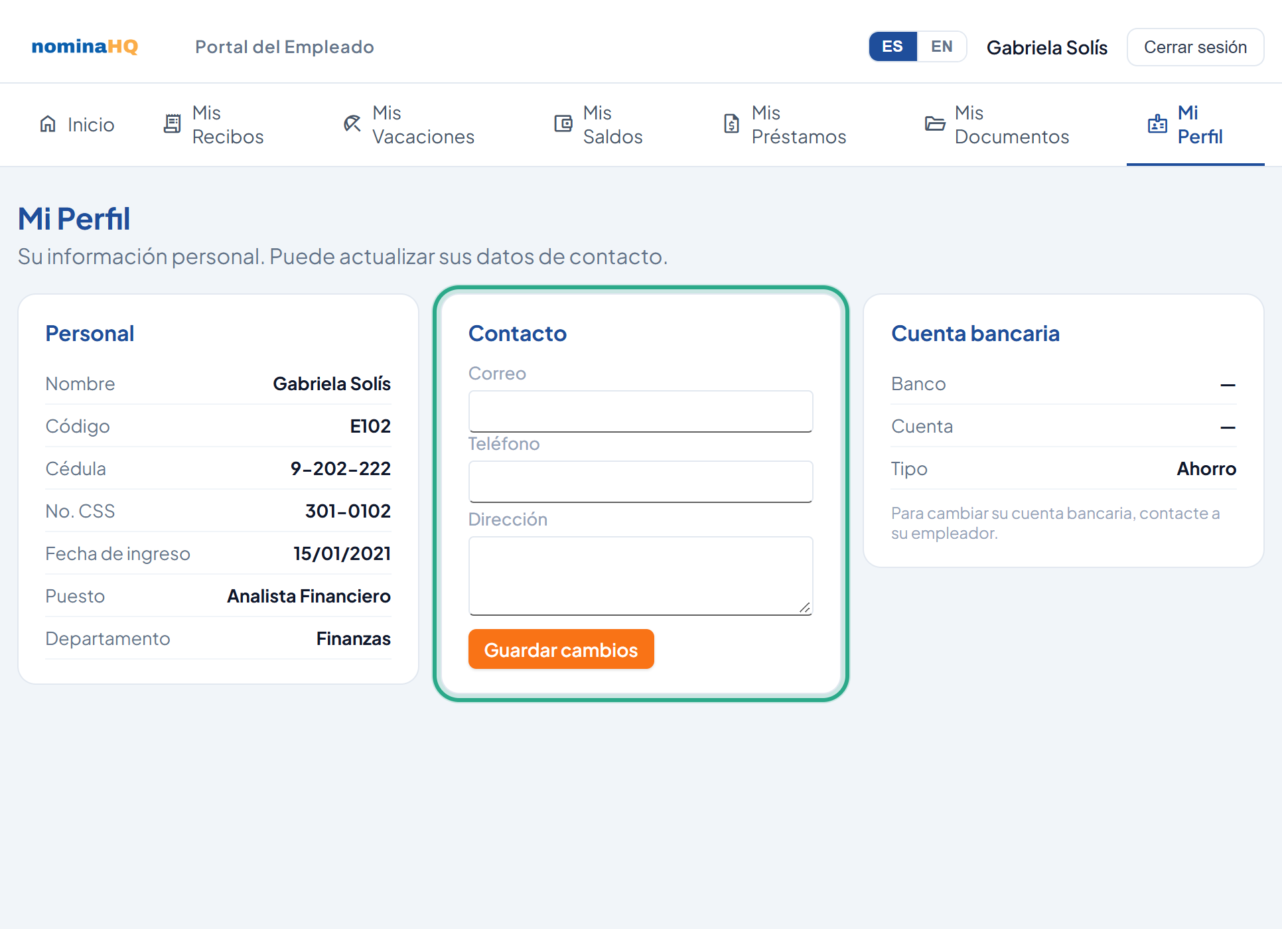The image size is (1282, 929).
Task: Click the Cédula value 9-202-222
Action: (340, 468)
